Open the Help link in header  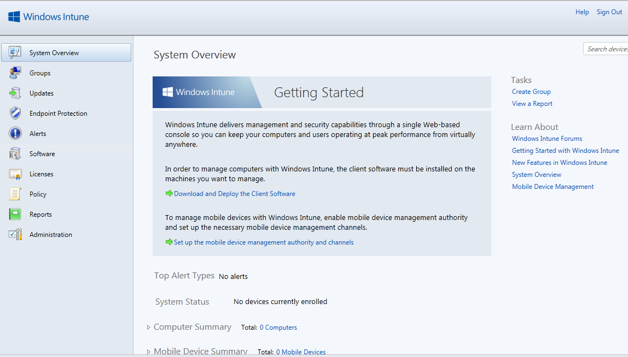pos(582,12)
